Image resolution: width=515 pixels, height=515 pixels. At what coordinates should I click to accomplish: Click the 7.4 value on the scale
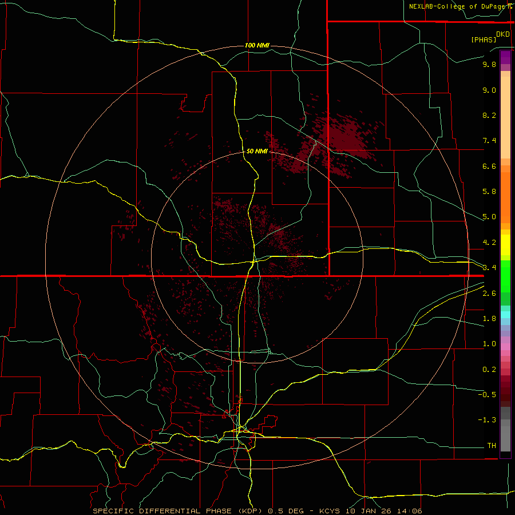[x=489, y=141]
